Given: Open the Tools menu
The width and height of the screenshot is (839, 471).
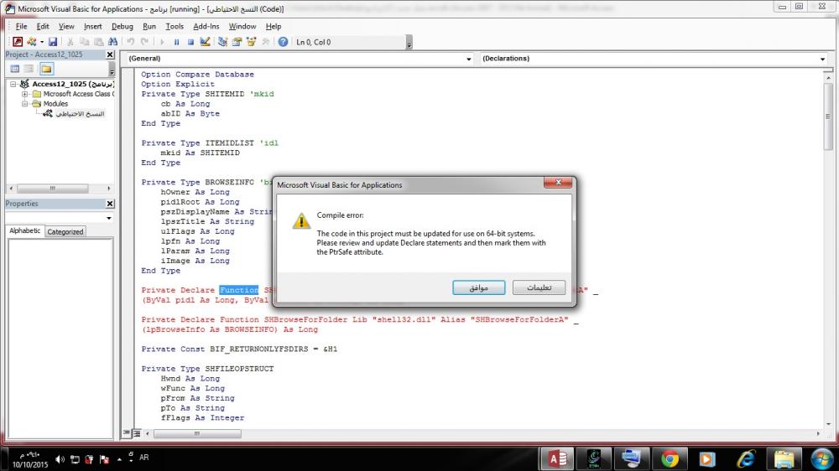Looking at the screenshot, I should 175,26.
